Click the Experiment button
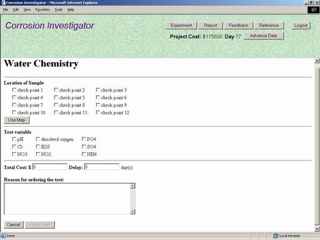The width and height of the screenshot is (320, 240). pos(181,26)
